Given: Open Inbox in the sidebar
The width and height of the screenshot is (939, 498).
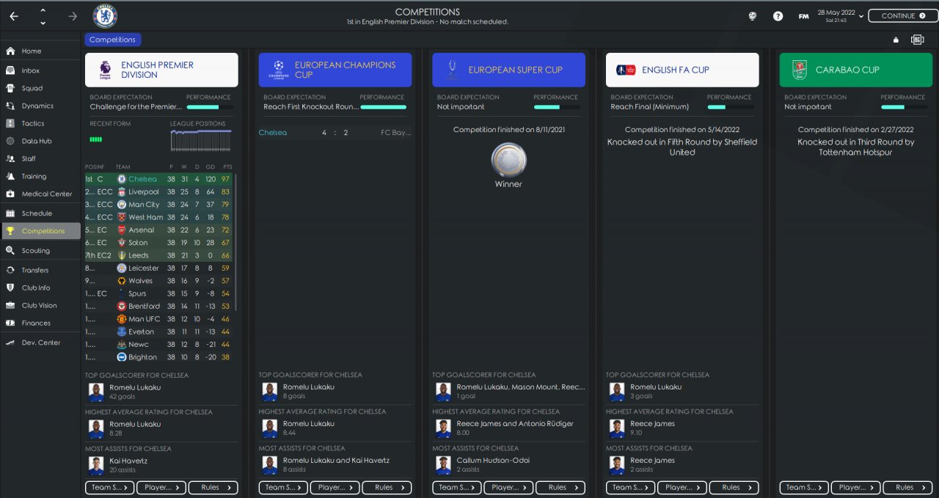Looking at the screenshot, I should (41, 70).
